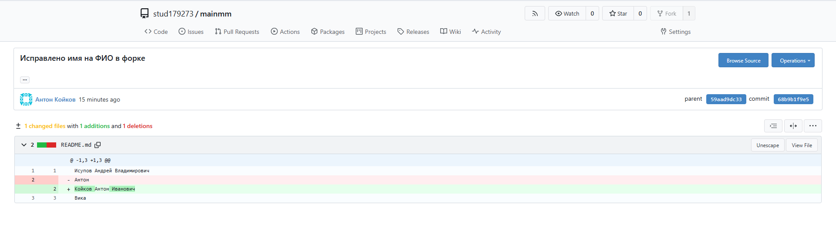The width and height of the screenshot is (836, 237).
Task: Open repository Settings
Action: coord(675,32)
